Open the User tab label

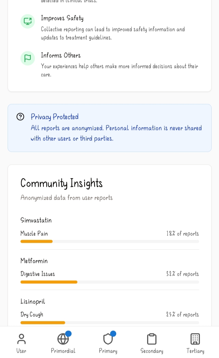pos(21,351)
